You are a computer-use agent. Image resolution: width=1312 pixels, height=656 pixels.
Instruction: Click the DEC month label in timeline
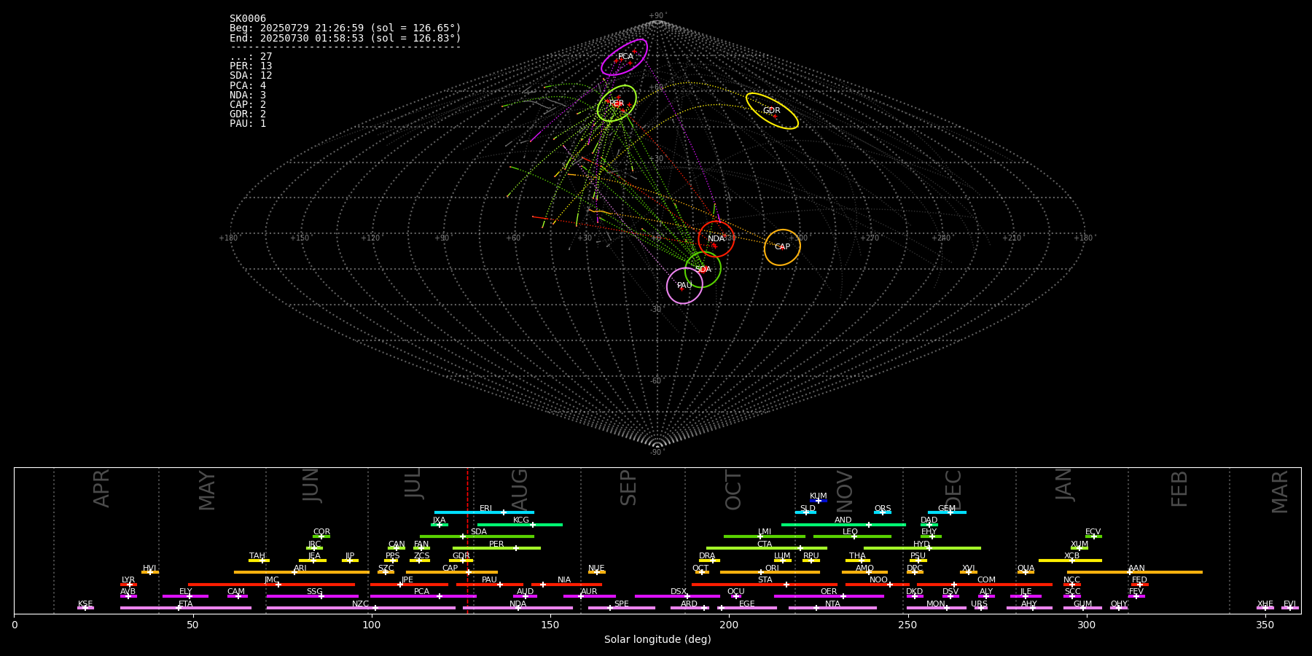953,491
